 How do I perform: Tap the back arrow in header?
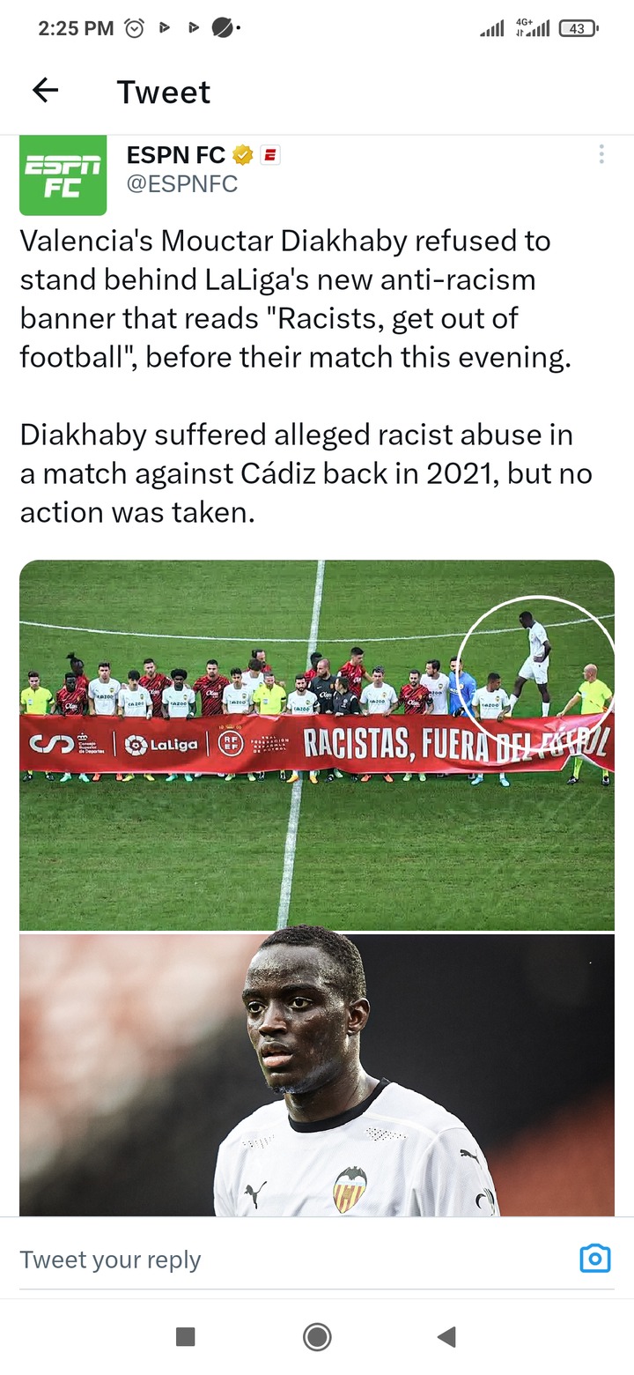(45, 90)
